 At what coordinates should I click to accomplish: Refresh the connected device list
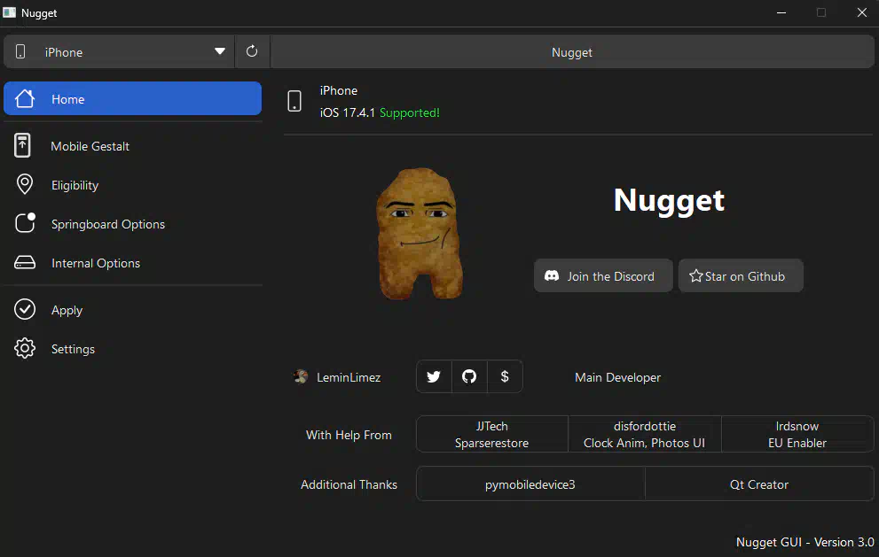(252, 51)
